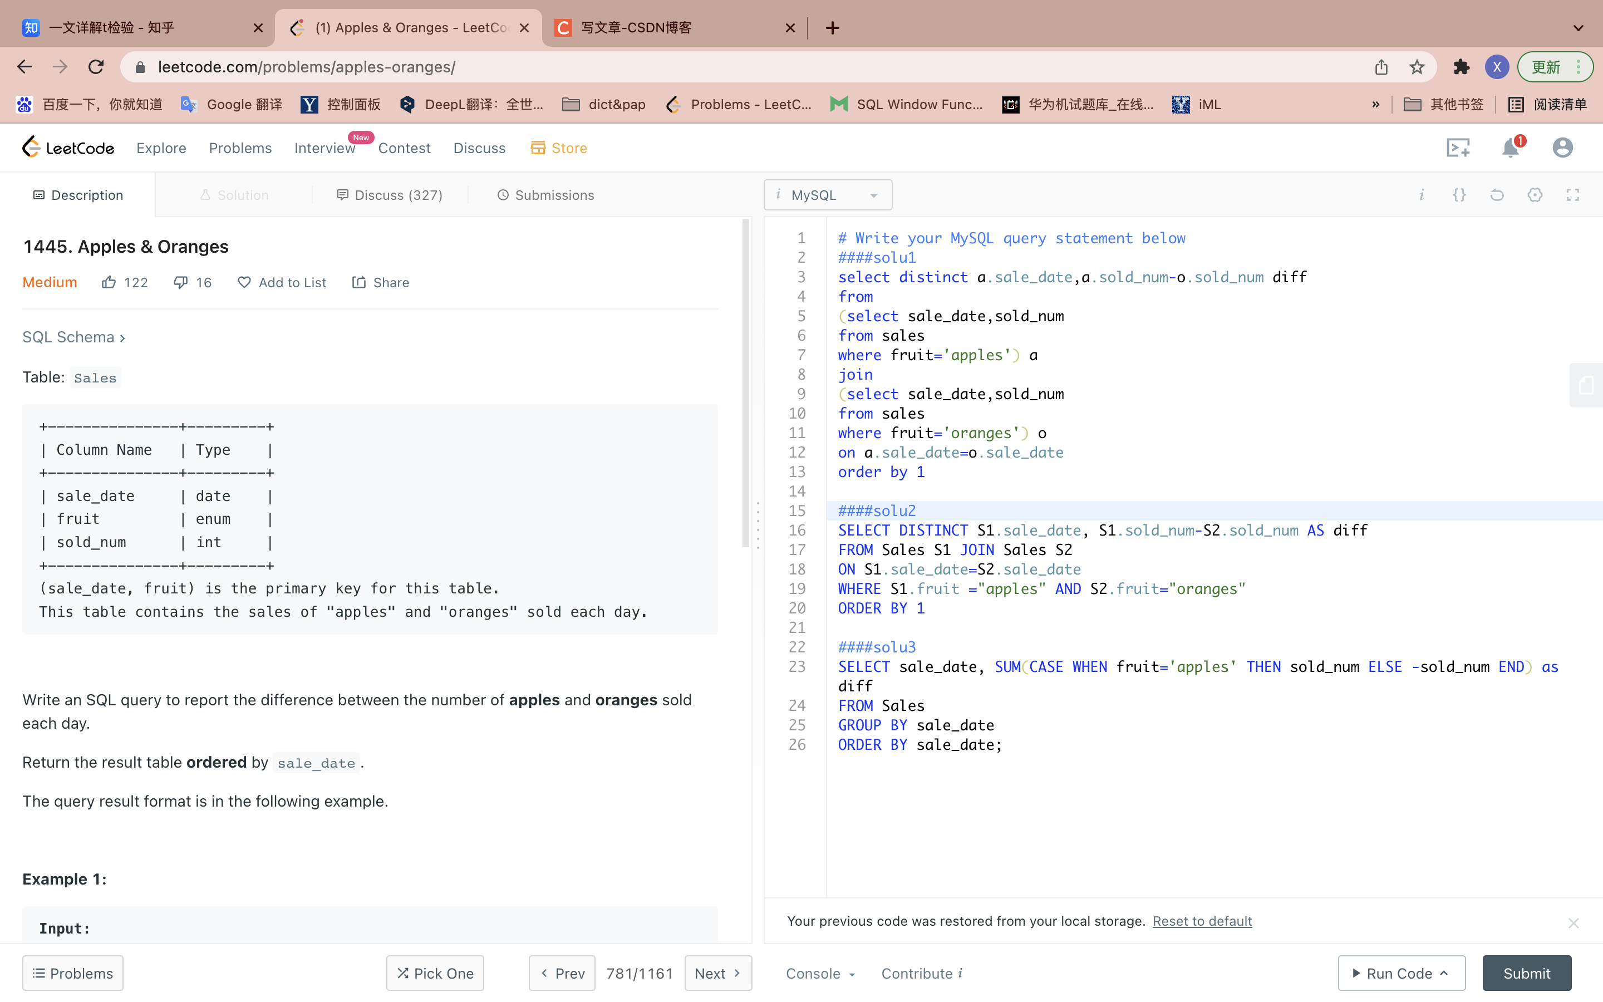This screenshot has height=1002, width=1603.
Task: Open the notifications bell icon
Action: [x=1509, y=147]
